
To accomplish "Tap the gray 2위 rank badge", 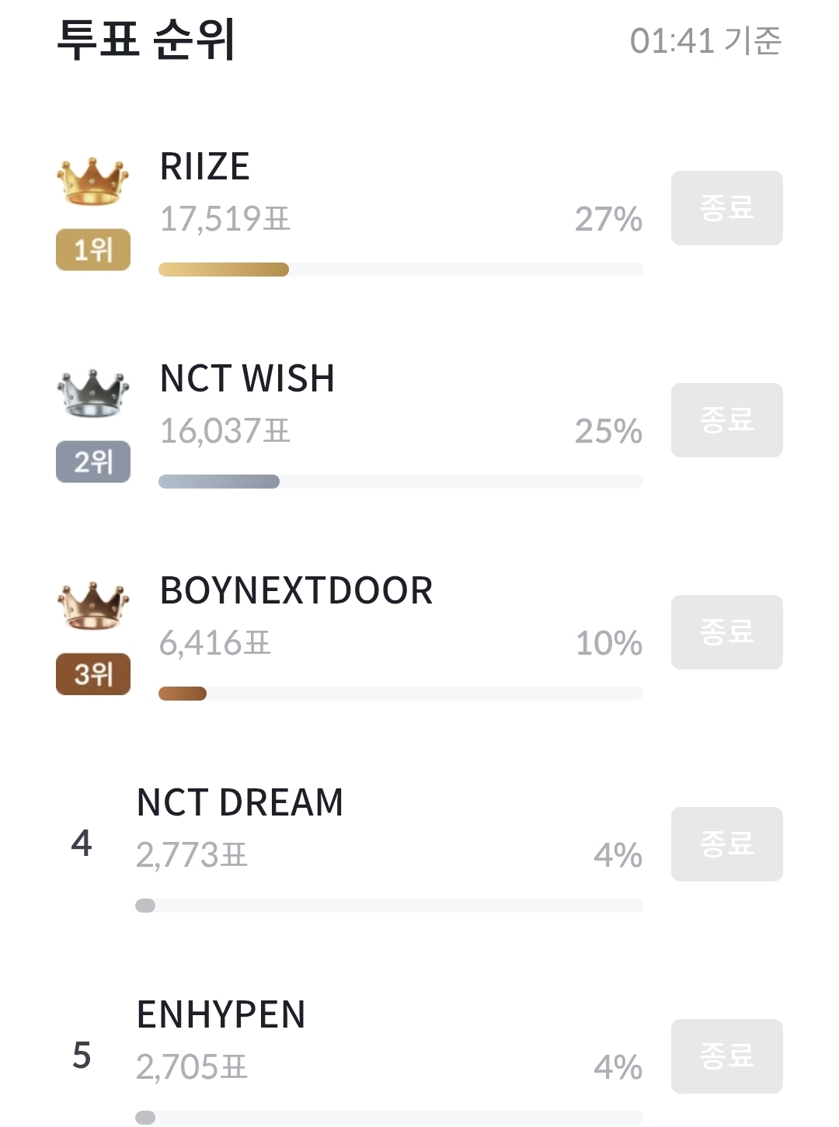I will [x=93, y=462].
